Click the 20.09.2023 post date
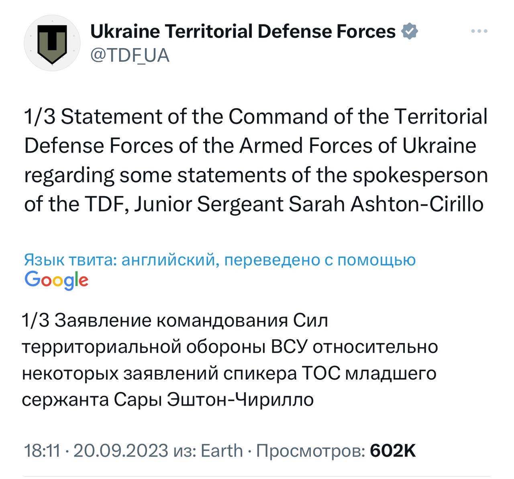This screenshot has width=514, height=479. tap(120, 451)
